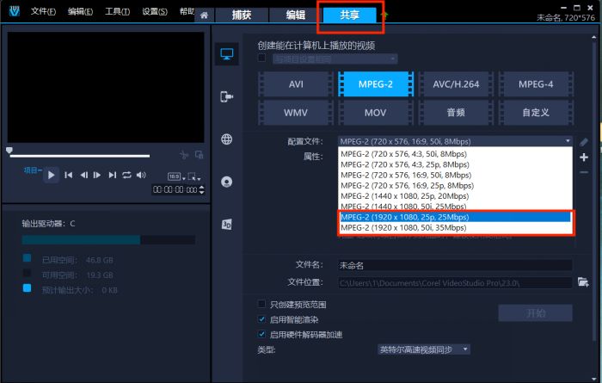Open the Settings (设置) menu
This screenshot has height=383, width=602.
[154, 11]
